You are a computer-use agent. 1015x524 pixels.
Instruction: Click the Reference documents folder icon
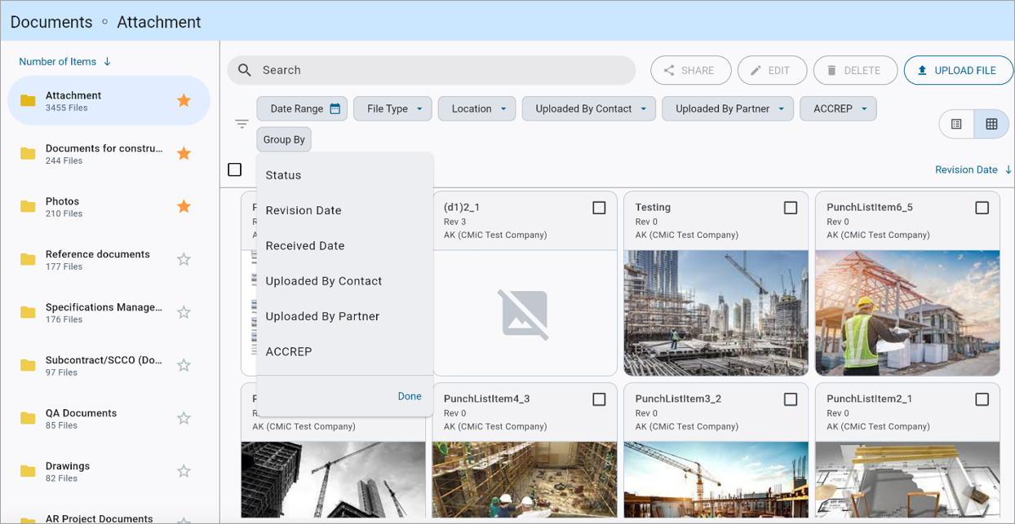pos(28,259)
